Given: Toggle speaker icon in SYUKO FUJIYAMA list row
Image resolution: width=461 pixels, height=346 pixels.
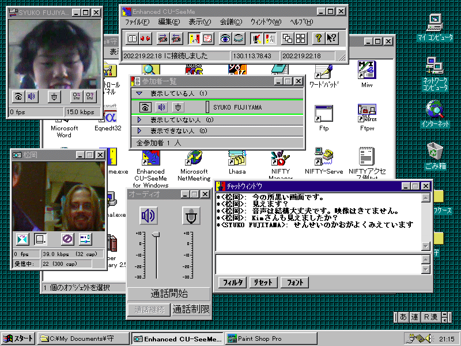Looking at the screenshot, I should point(161,107).
